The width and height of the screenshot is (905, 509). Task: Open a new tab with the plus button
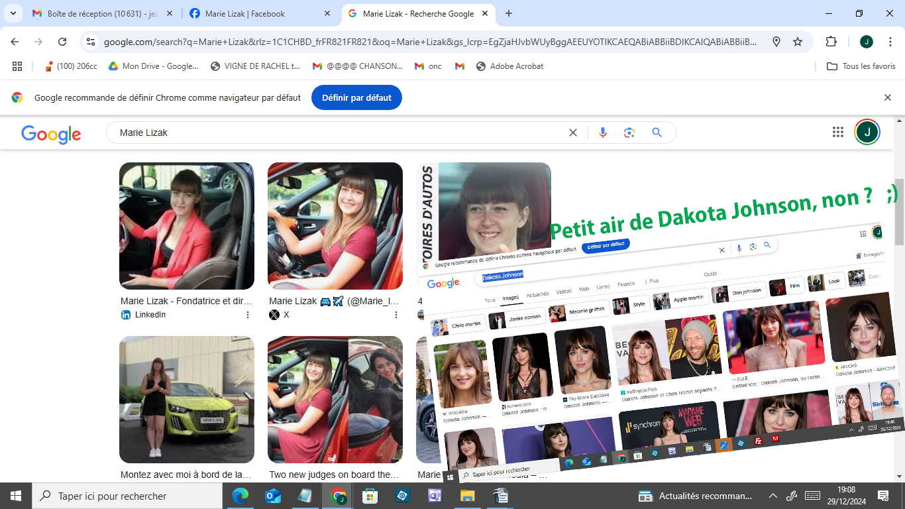[509, 13]
